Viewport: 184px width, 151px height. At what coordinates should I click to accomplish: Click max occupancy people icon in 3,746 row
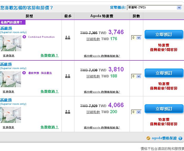pos(68,38)
